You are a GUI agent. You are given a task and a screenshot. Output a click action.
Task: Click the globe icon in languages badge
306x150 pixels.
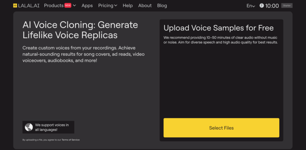click(x=29, y=127)
